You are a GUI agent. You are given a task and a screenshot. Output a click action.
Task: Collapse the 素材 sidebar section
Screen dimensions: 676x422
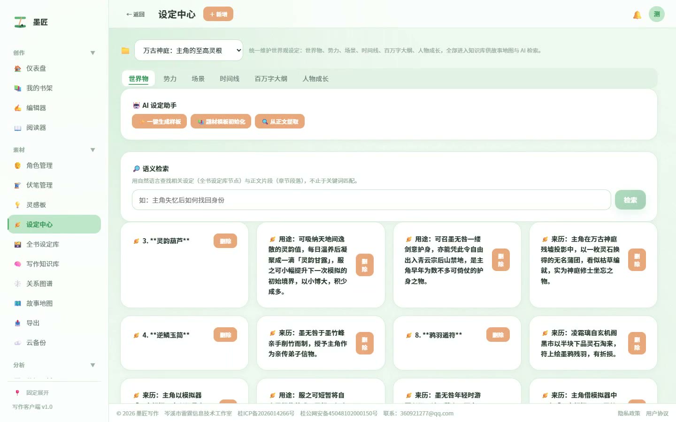tap(92, 150)
